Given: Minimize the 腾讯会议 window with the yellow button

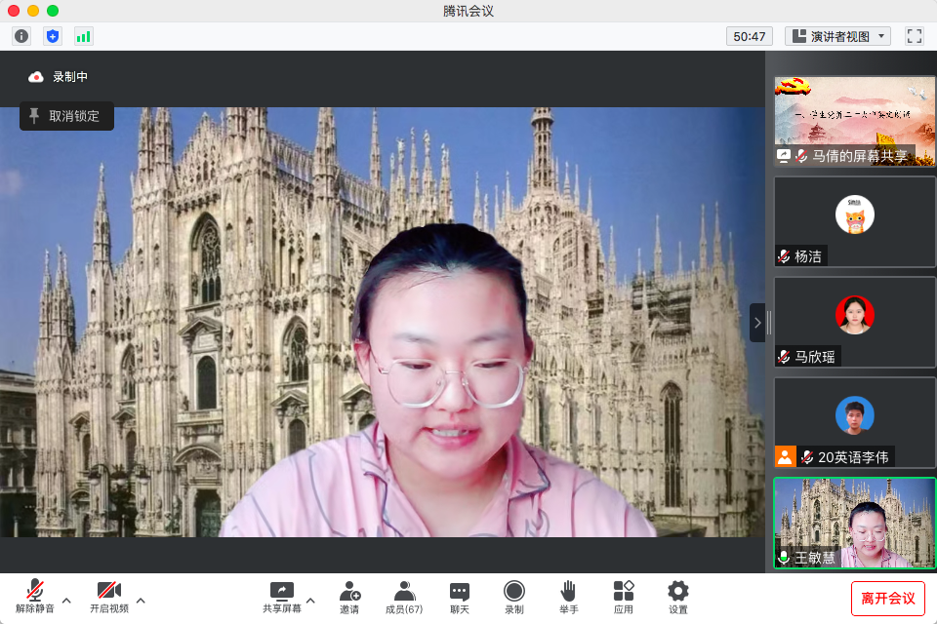Looking at the screenshot, I should 33,11.
